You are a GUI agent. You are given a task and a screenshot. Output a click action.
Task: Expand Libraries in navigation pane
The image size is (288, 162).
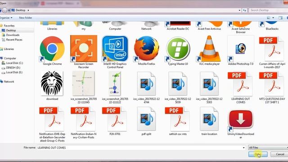click(9, 49)
